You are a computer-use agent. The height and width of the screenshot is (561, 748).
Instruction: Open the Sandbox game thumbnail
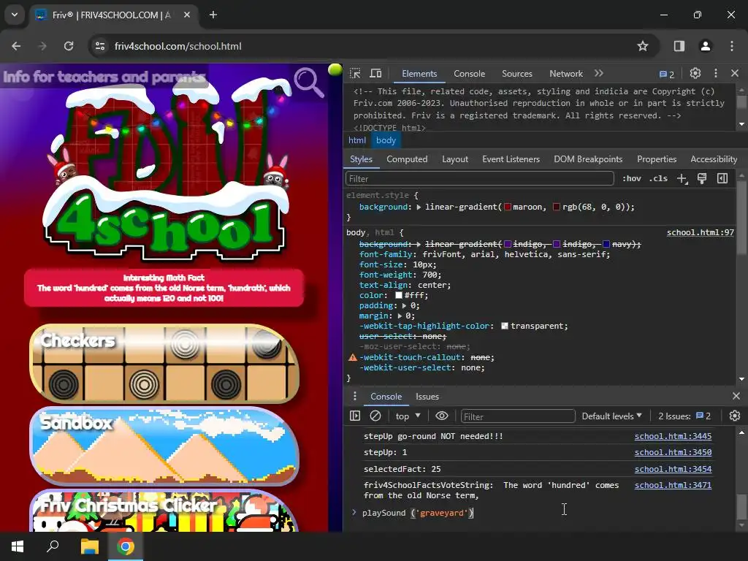[x=164, y=446]
